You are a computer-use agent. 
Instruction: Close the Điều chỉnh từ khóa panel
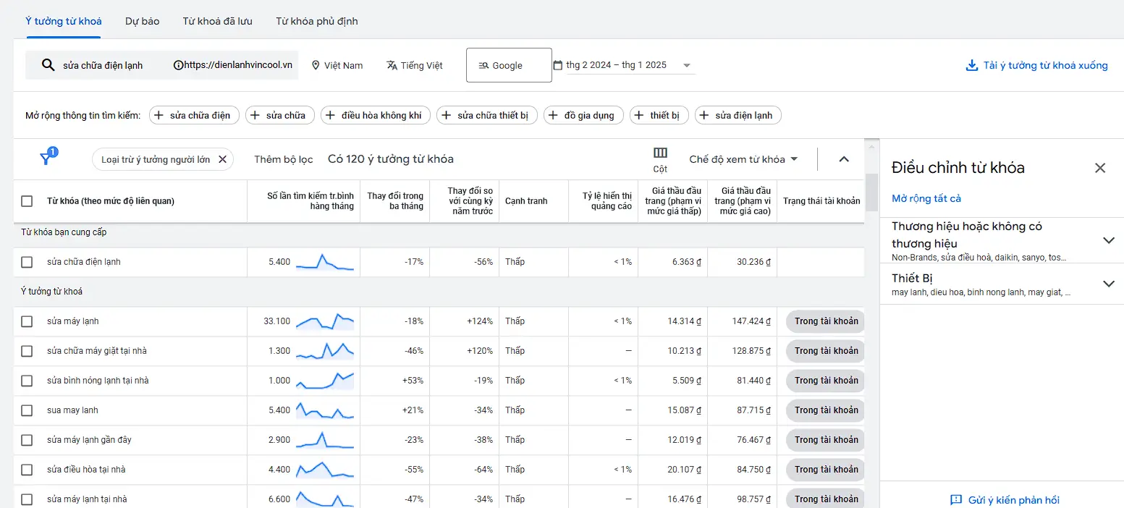point(1100,168)
